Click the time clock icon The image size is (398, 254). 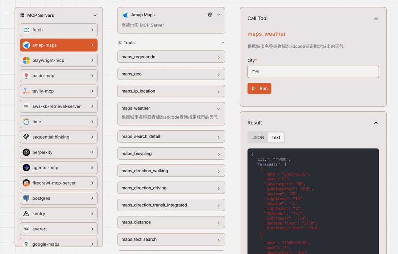coord(26,122)
